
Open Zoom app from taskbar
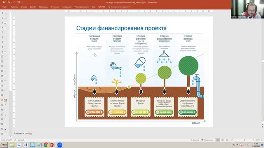coord(59,145)
